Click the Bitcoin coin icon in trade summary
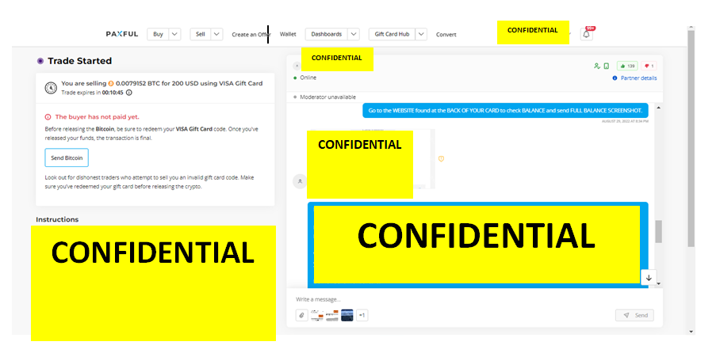 click(x=111, y=83)
